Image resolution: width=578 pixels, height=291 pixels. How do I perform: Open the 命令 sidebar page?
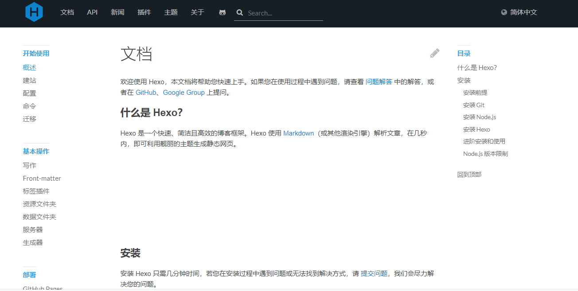[30, 106]
